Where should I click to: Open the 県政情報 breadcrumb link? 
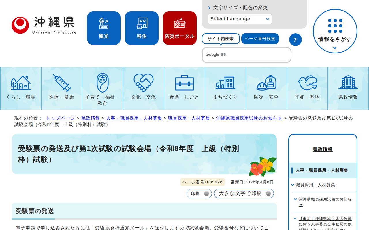91,118
